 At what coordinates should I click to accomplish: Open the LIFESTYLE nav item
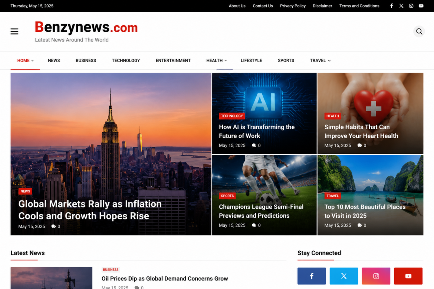coord(251,60)
